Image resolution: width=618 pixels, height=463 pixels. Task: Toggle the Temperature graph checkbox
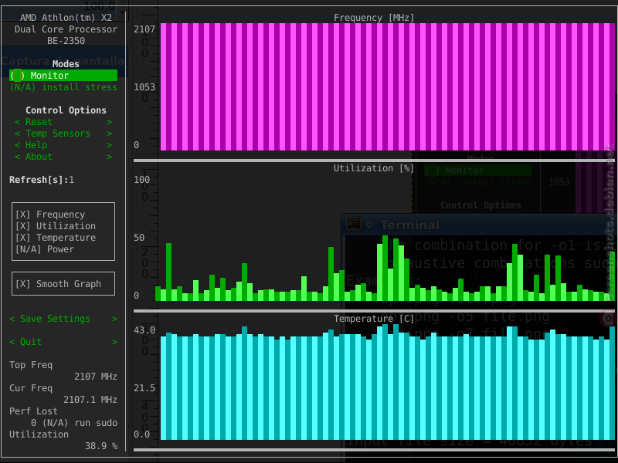tap(56, 238)
